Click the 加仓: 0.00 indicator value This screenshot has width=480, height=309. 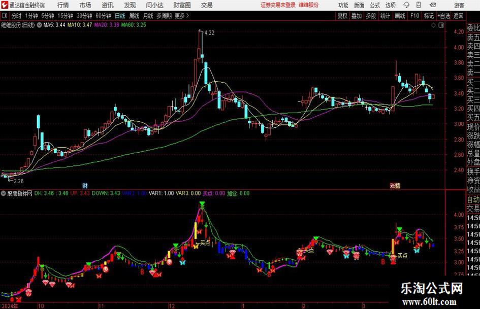click(x=238, y=193)
